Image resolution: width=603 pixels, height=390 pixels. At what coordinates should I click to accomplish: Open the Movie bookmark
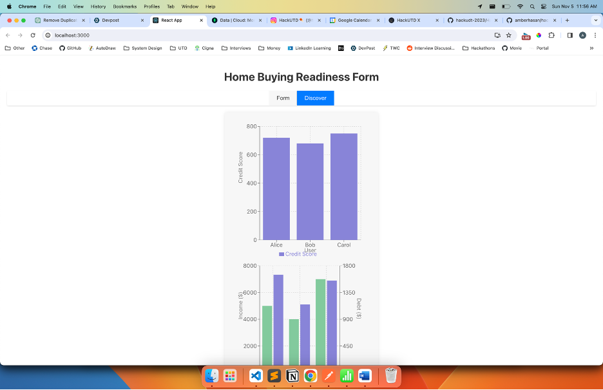[512, 48]
